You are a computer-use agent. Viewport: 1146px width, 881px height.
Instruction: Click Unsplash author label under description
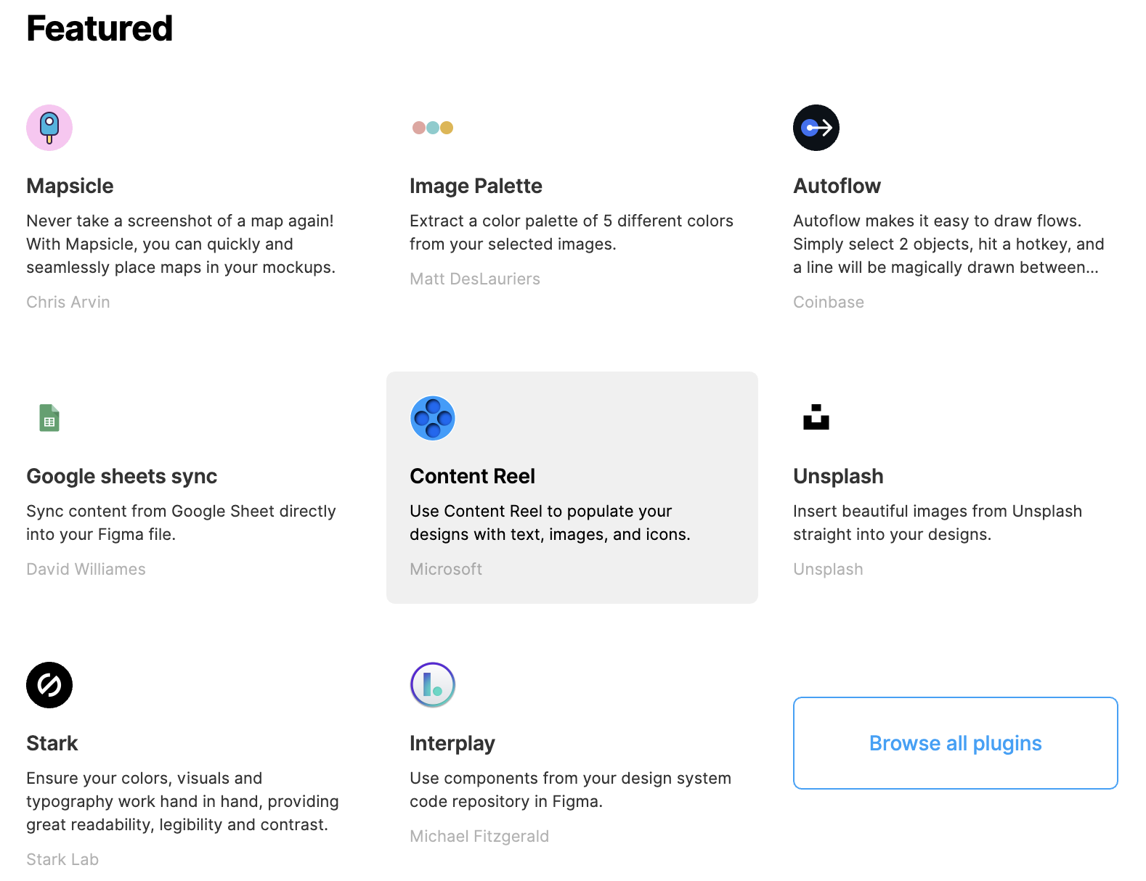click(828, 569)
